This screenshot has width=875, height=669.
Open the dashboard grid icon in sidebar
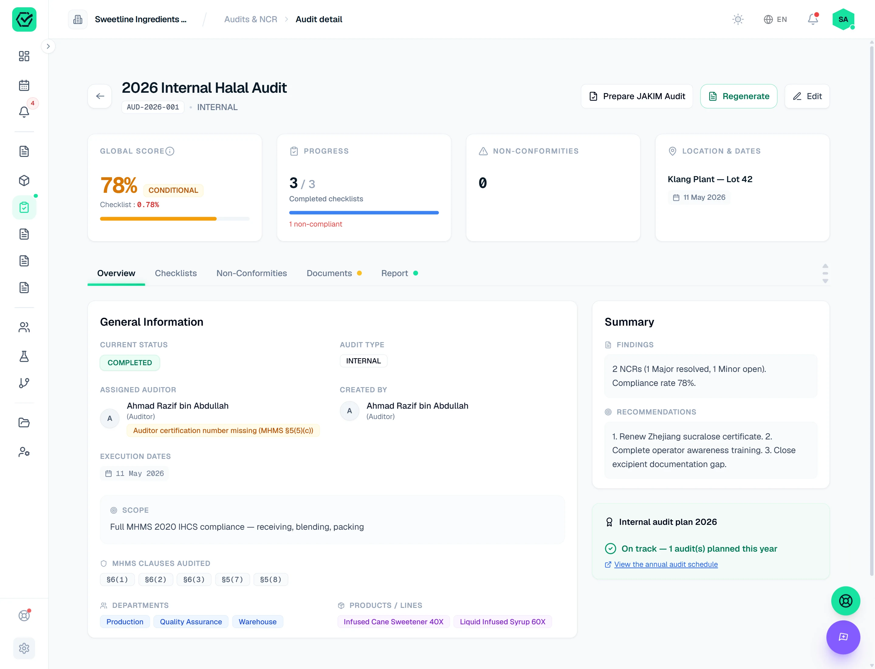tap(24, 56)
